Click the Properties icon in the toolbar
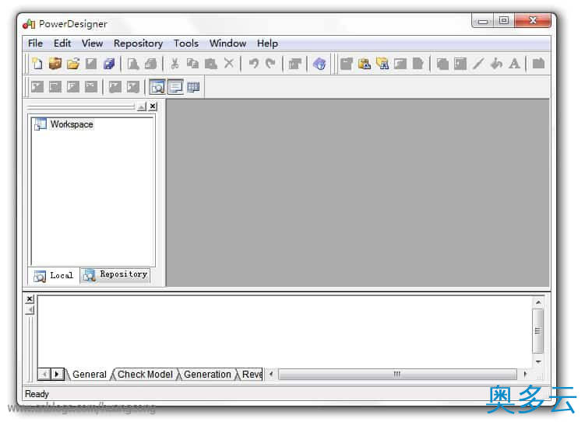The image size is (585, 422). (x=295, y=64)
